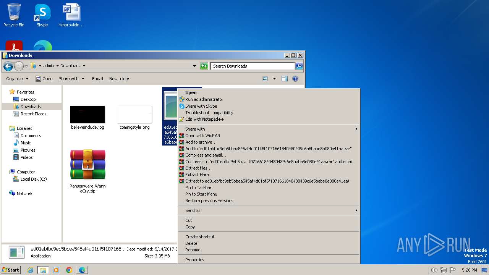The image size is (489, 275).
Task: Select the comingstyle.png thumbnail
Action: click(x=134, y=114)
